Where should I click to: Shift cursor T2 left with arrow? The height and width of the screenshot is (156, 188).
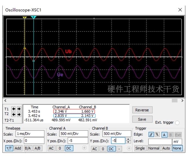[13, 114]
